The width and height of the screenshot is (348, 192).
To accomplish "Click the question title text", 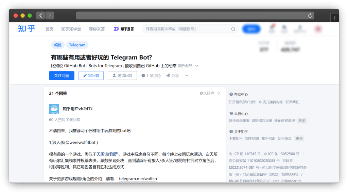I will point(101,57).
